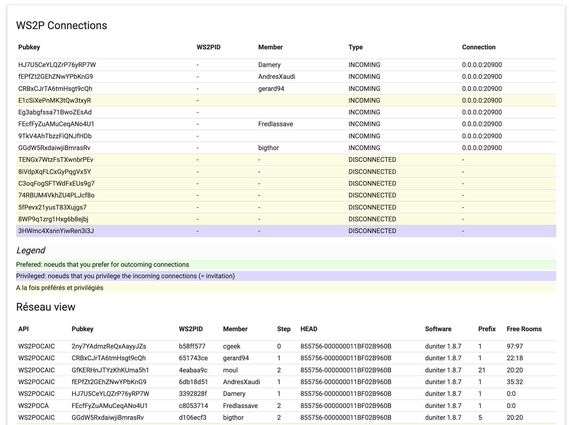Click duniter 1.8.7 in moul row
The width and height of the screenshot is (569, 425).
pos(443,370)
